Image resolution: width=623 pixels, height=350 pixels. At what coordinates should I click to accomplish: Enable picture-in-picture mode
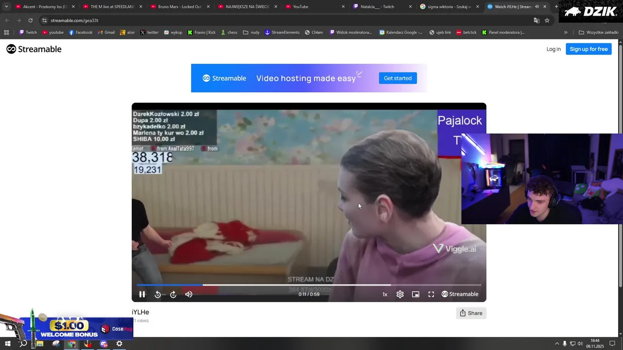pos(416,294)
